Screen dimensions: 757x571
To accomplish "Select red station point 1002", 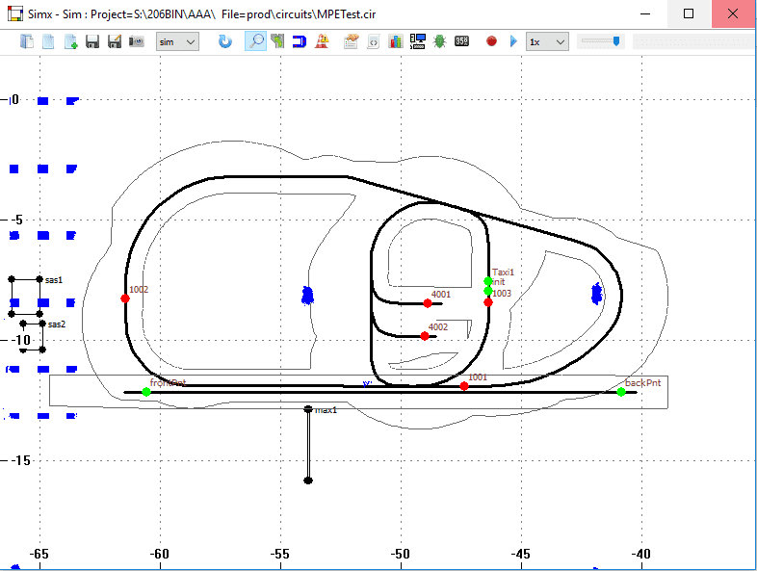I will tap(125, 298).
